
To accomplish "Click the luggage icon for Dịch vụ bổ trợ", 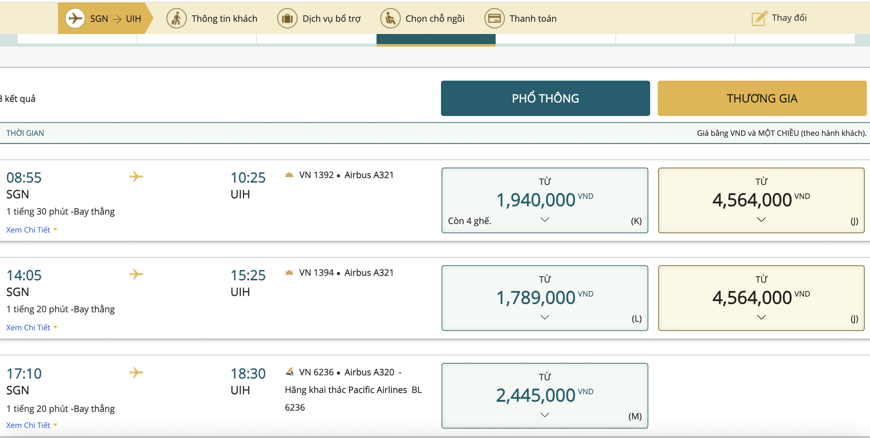I will click(287, 19).
